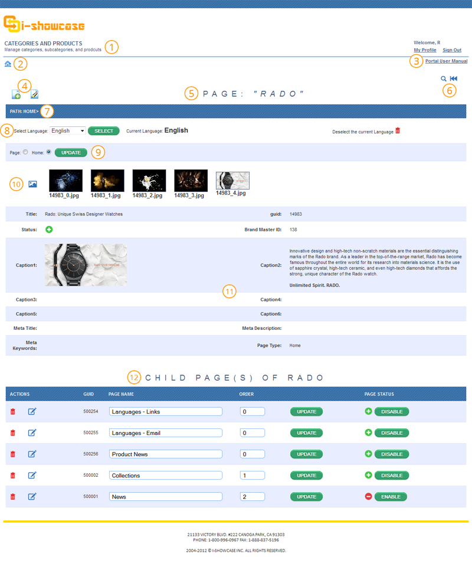Click the add new page icon
Screen dimensions: 472x570
[x=17, y=94]
